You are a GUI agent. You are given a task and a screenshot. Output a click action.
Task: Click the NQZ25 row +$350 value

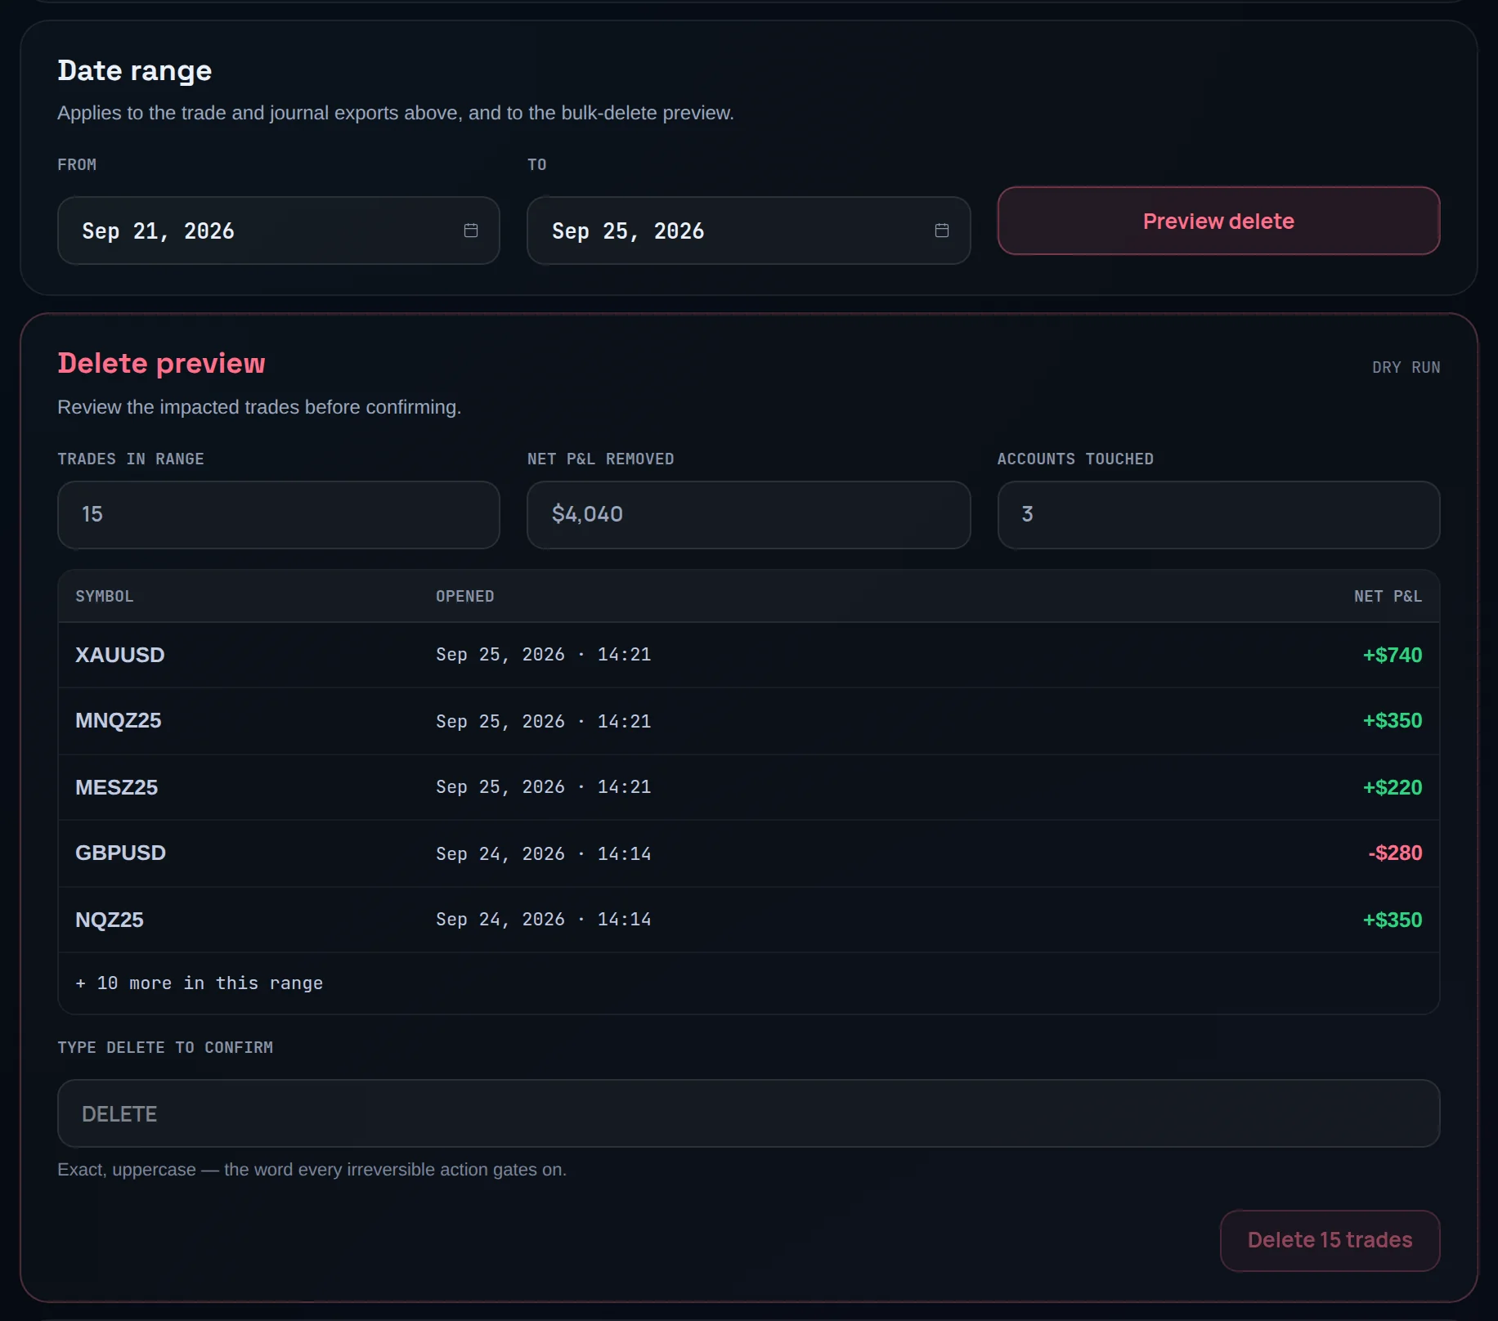1393,920
